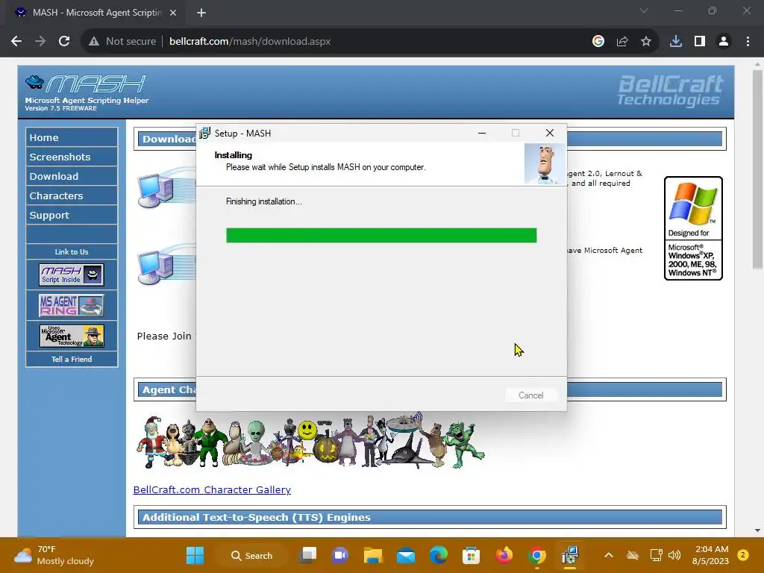Image resolution: width=764 pixels, height=573 pixels.
Task: Open Mail app on taskbar
Action: (x=405, y=555)
